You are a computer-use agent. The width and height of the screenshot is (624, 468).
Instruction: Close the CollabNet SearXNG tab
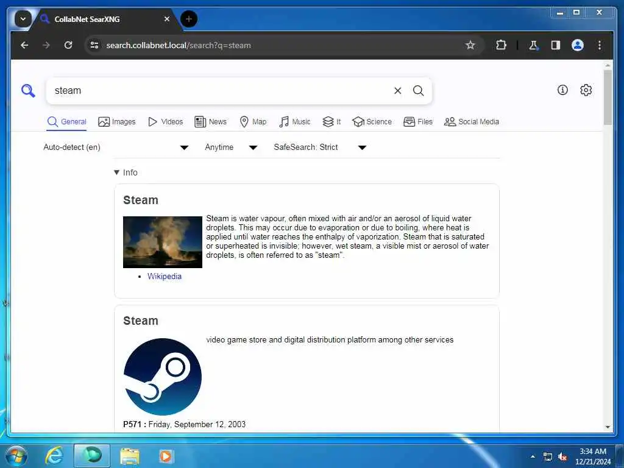pyautogui.click(x=167, y=19)
